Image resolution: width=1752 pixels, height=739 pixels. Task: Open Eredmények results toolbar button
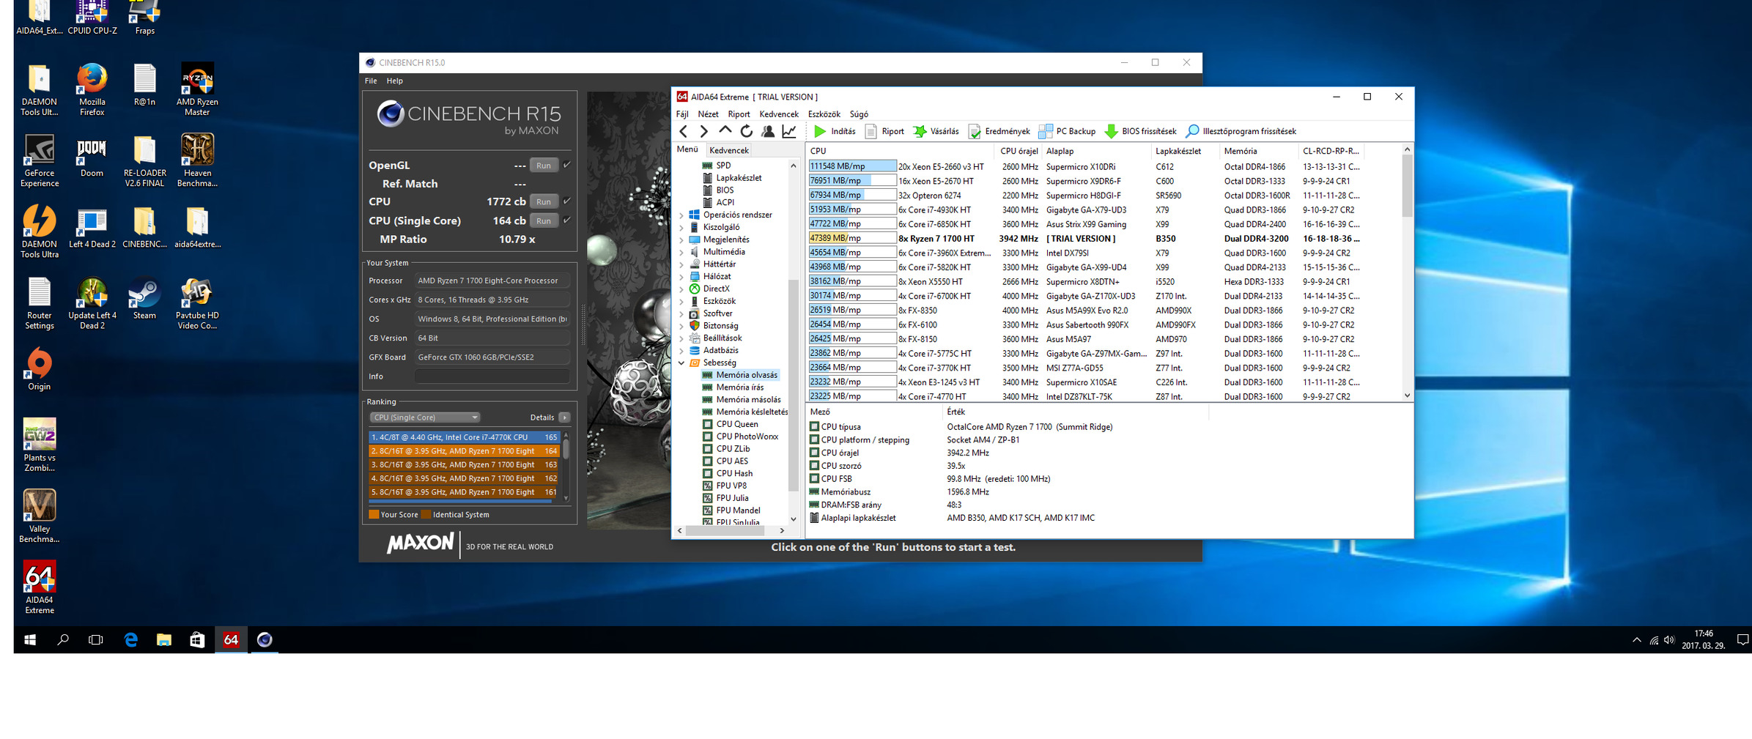coord(999,131)
